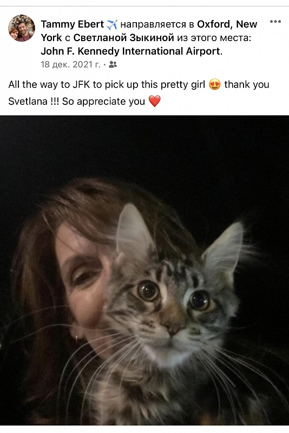Click 'Svetlana !!! So appreciate you' caption line
The image size is (289, 433).
click(76, 101)
